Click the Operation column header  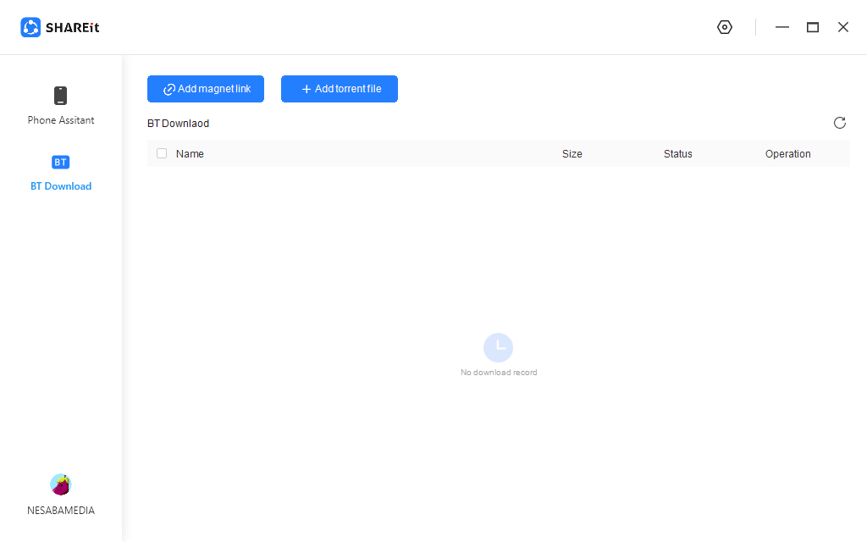(x=788, y=154)
